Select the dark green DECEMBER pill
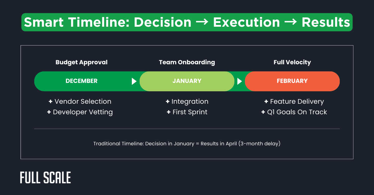This screenshot has width=374, height=195. pos(82,81)
